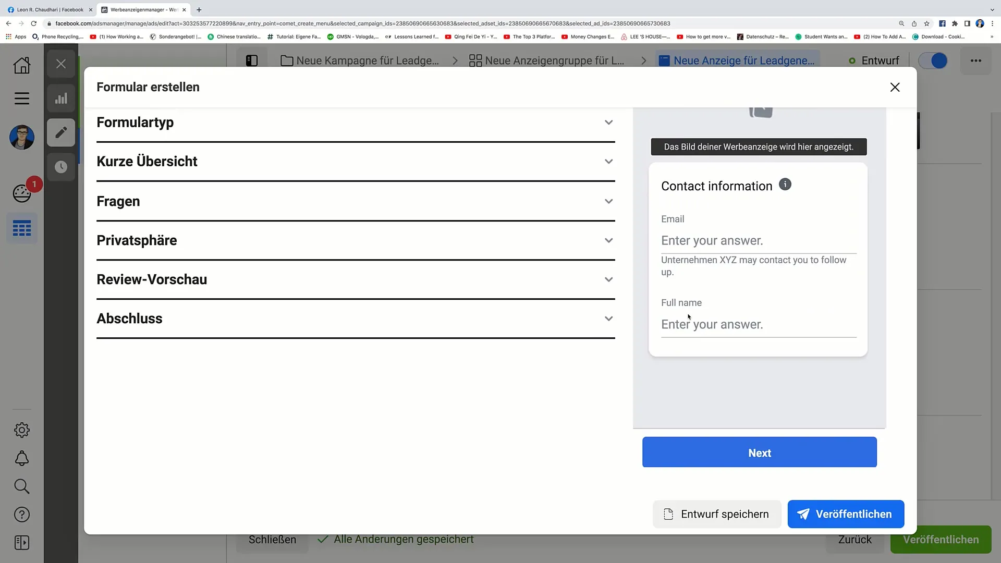Screen dimensions: 1001x563
Task: Open the history/clock icon panel
Action: coord(61,167)
